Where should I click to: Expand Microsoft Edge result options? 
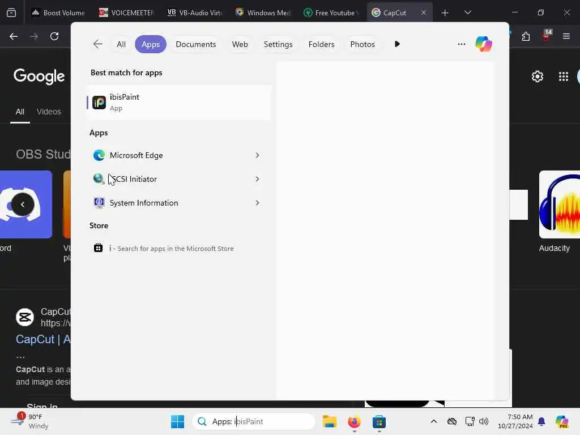click(x=258, y=155)
